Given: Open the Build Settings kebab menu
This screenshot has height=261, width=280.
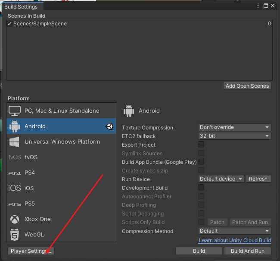Looking at the screenshot, I should pos(258,6).
